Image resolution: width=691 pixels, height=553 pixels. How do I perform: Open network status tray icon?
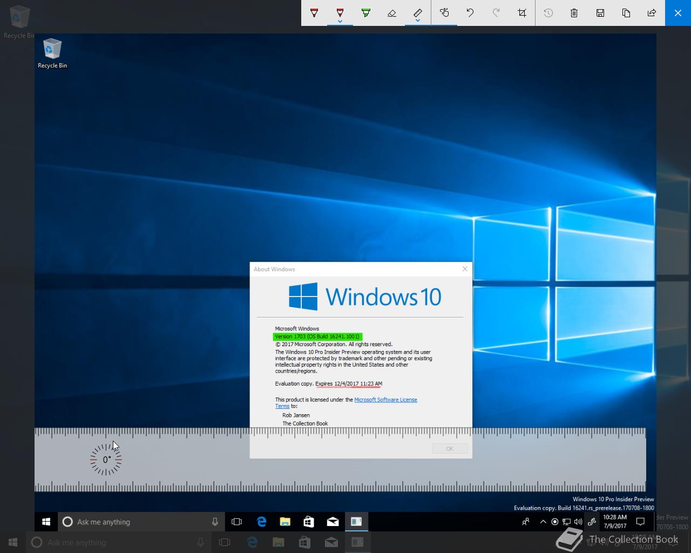(566, 522)
